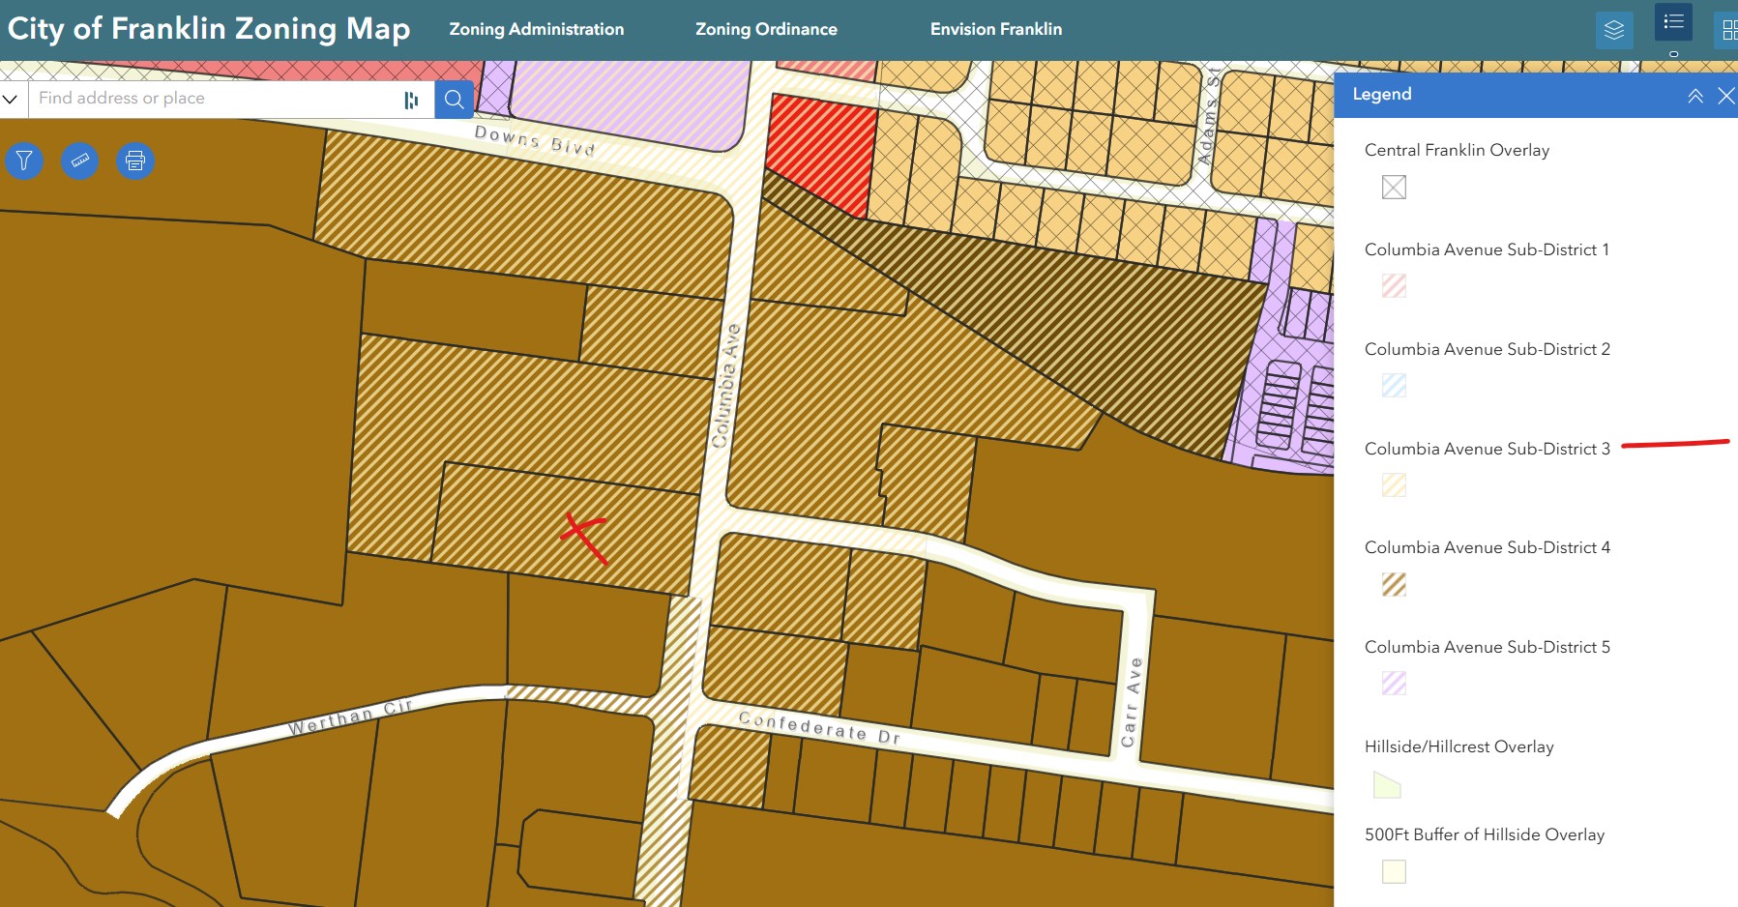Viewport: 1738px width, 907px height.
Task: Open the grid widget at header edge
Action: pos(1727,30)
